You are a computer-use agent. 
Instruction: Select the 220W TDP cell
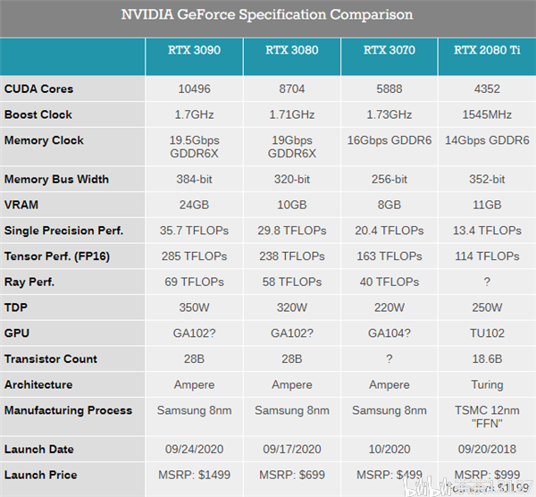coord(389,307)
